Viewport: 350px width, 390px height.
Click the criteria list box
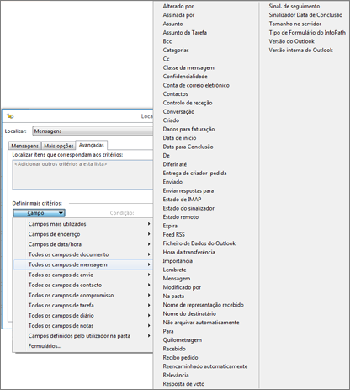point(82,174)
